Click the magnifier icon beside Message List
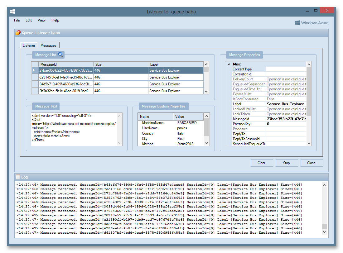Image resolution: width=343 pixels, height=253 pixels. coord(60,55)
